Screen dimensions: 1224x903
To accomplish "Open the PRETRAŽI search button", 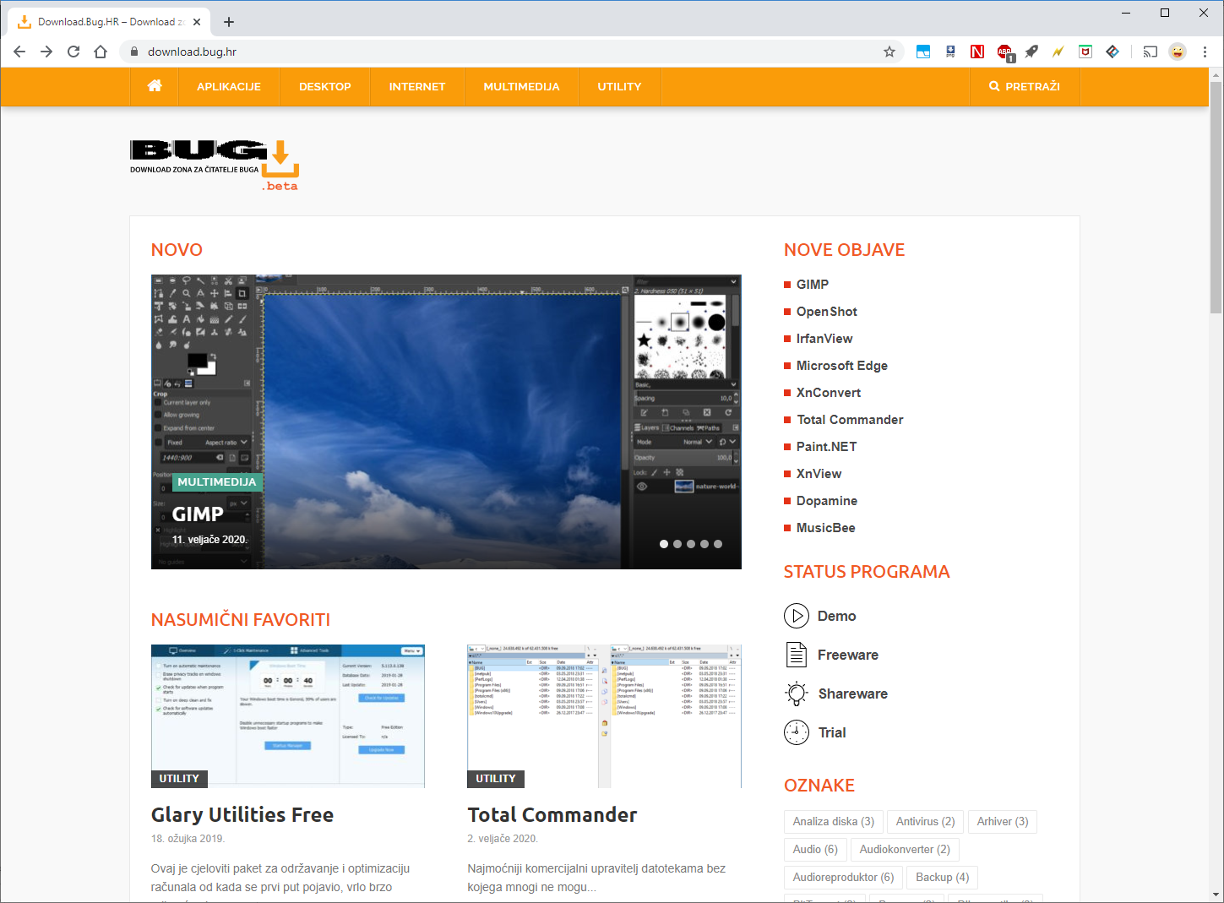I will tap(1025, 86).
